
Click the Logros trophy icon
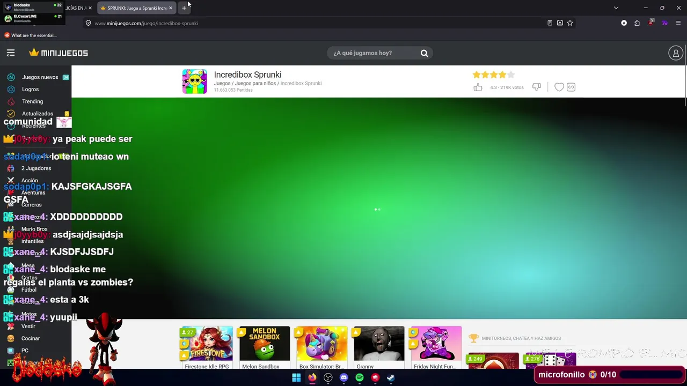[x=11, y=90]
